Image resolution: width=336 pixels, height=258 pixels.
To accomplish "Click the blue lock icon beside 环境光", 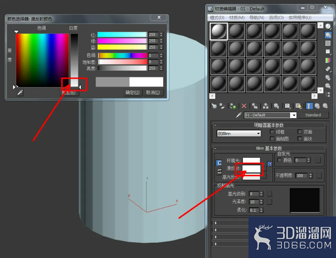I will click(270, 164).
